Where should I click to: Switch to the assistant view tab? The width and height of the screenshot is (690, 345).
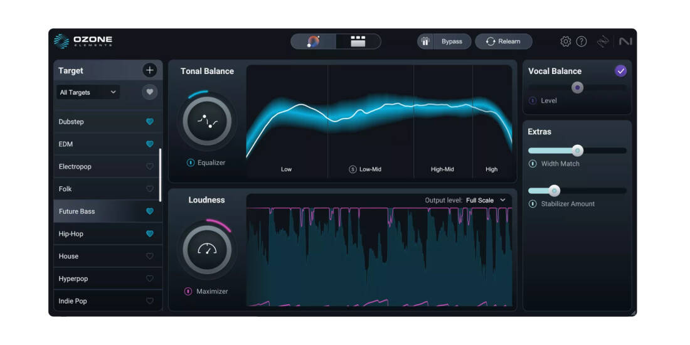pyautogui.click(x=313, y=41)
